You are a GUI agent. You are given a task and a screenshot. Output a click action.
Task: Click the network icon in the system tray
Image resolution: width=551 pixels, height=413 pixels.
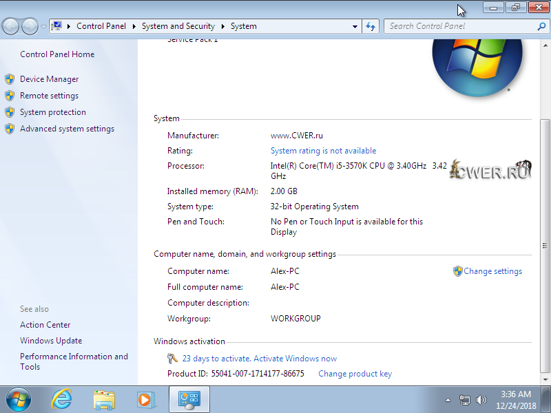(466, 399)
